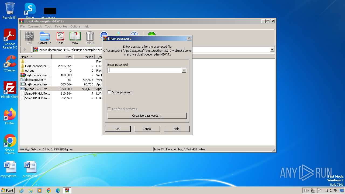This screenshot has width=345, height=194.
Task: Click the View file toolbar icon
Action: click(x=75, y=38)
